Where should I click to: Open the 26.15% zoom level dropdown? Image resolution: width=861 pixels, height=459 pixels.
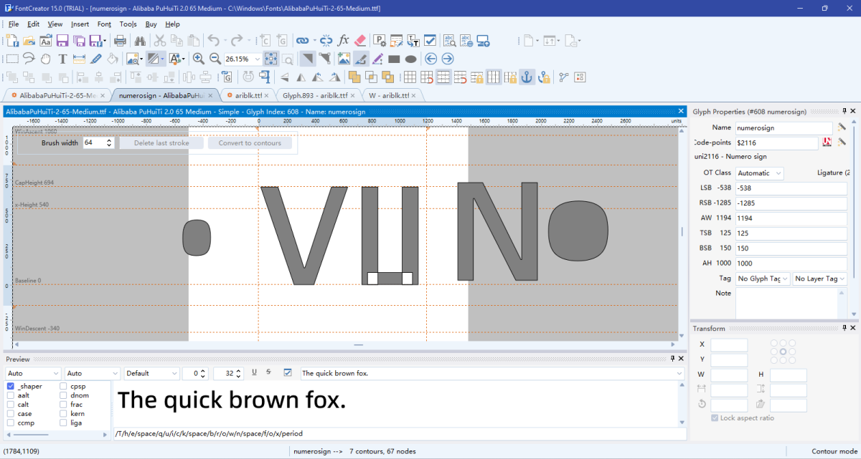coord(257,59)
